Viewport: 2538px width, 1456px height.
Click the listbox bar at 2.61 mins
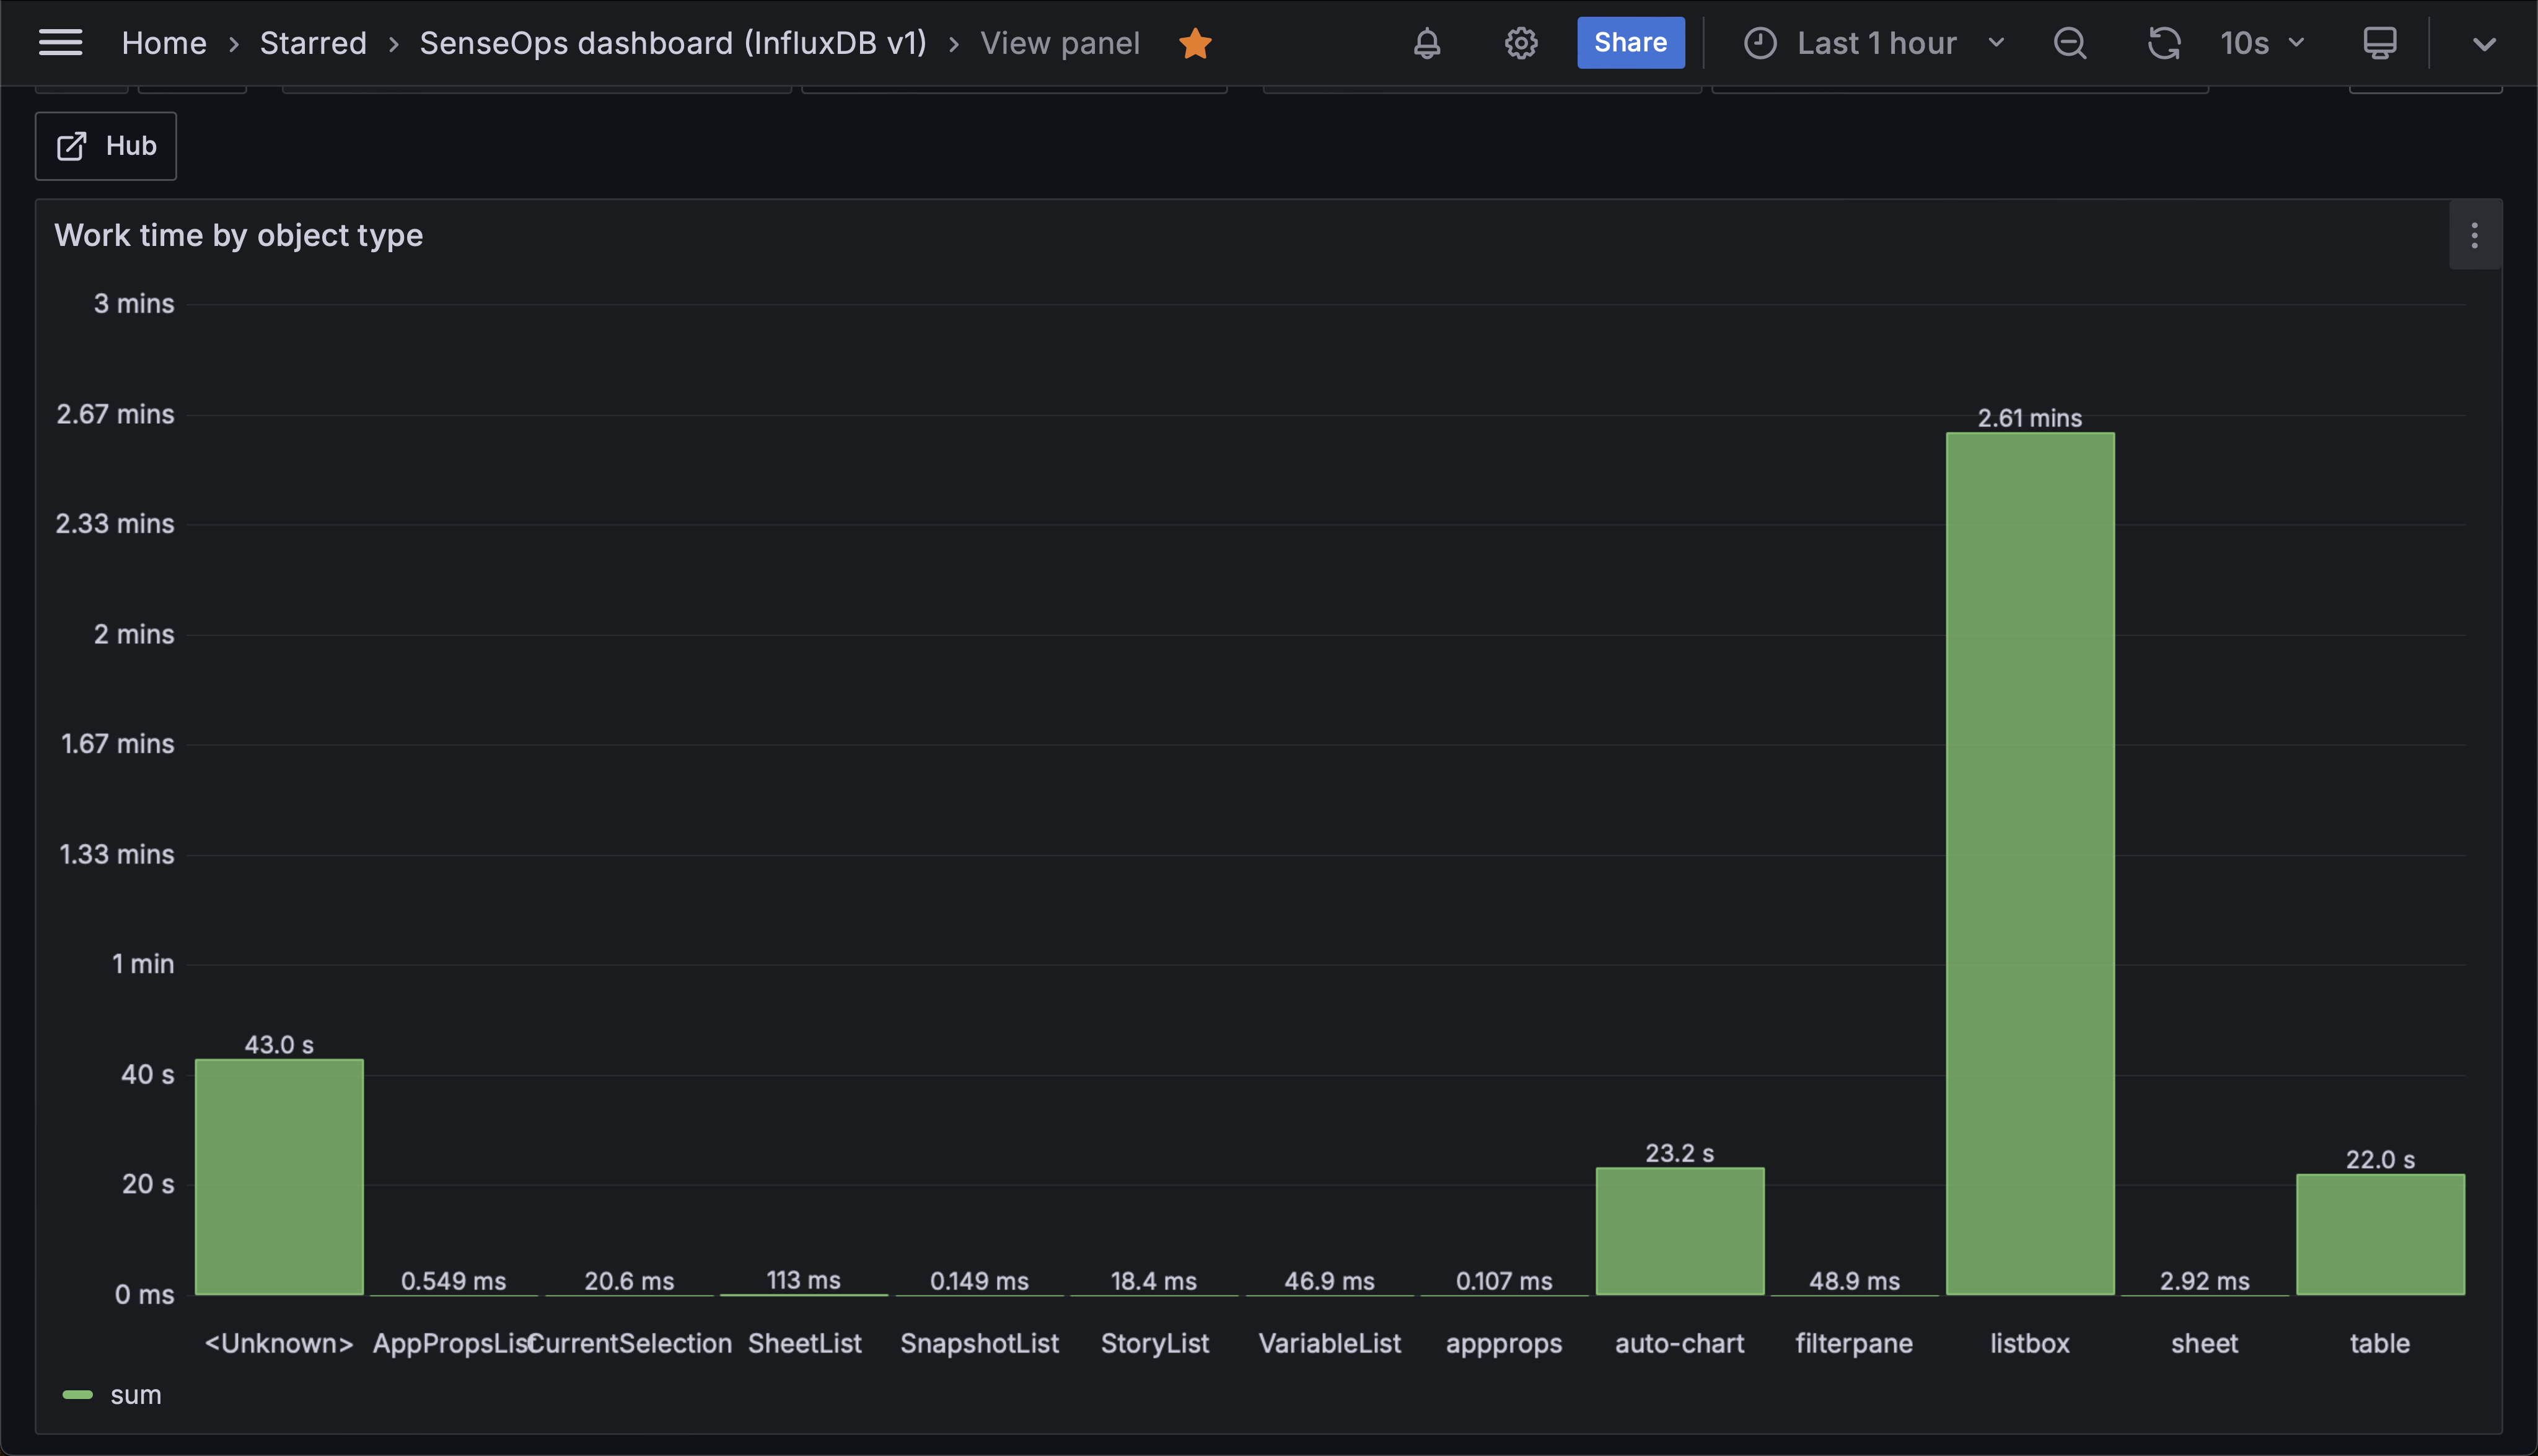[x=2029, y=865]
